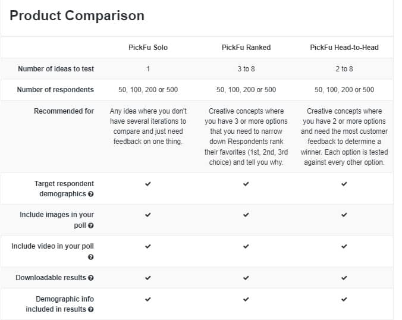Screen dimensions: 402x320
Task: Click PickFu Ranked respondents count 50, 100, 200 or 500
Action: click(x=246, y=90)
